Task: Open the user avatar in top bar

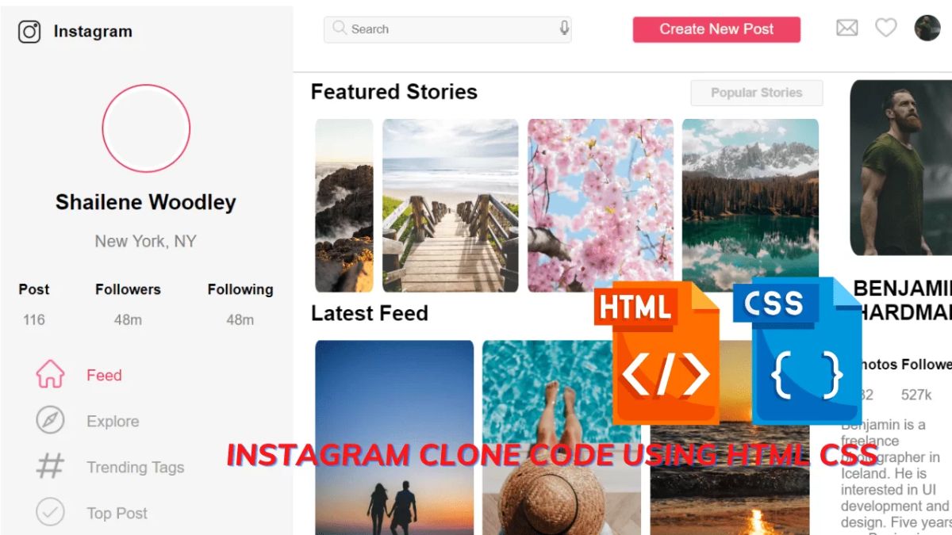Action: pyautogui.click(x=927, y=29)
